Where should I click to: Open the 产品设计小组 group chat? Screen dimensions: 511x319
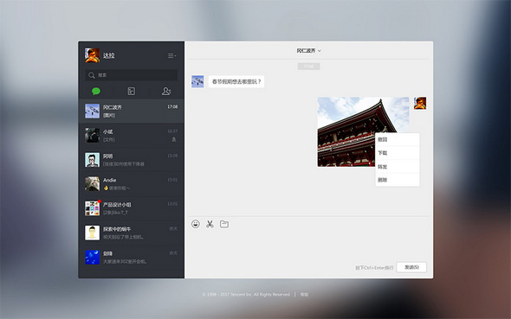coord(132,208)
